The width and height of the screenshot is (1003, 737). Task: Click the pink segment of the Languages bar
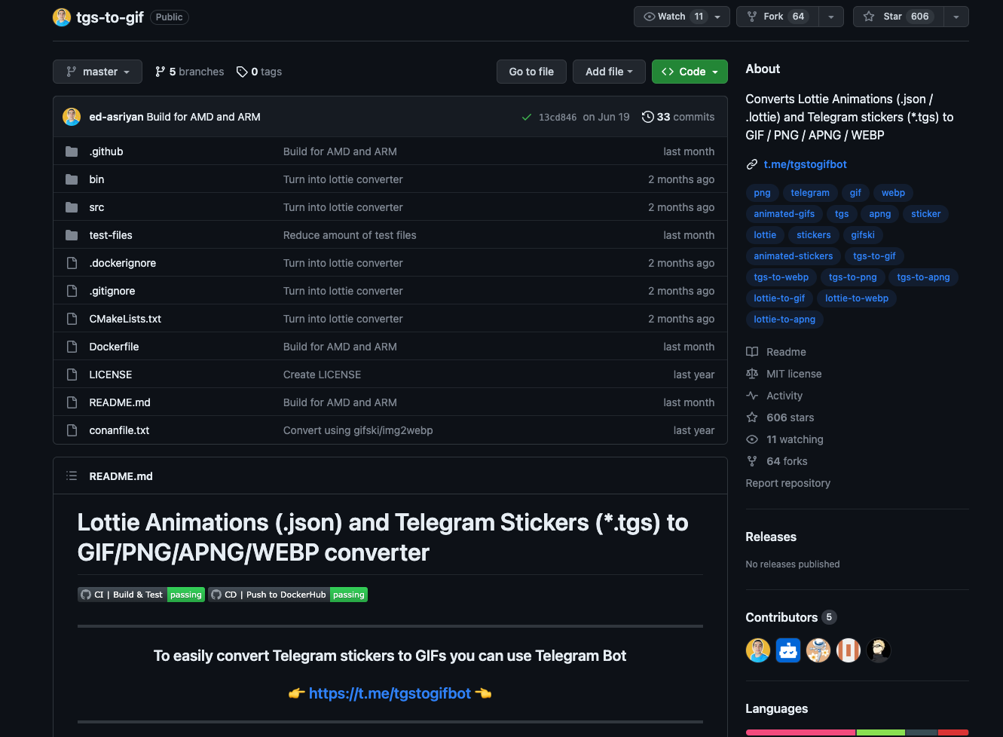click(800, 732)
